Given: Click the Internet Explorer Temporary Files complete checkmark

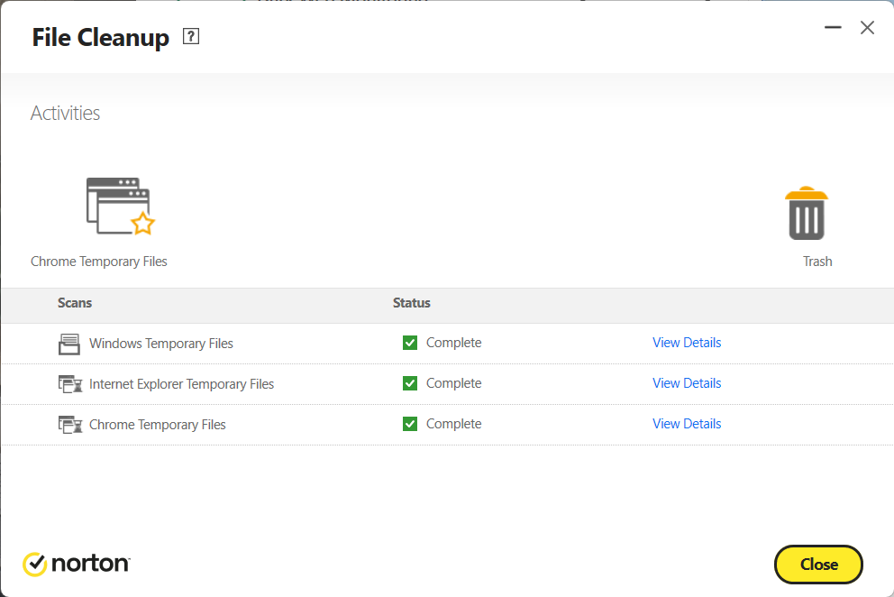Looking at the screenshot, I should [410, 383].
